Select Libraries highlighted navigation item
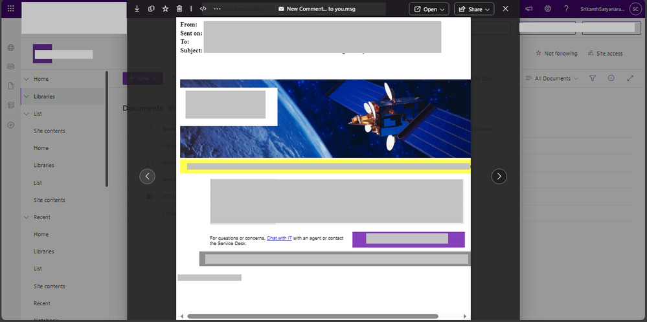This screenshot has height=322, width=647. pyautogui.click(x=63, y=96)
